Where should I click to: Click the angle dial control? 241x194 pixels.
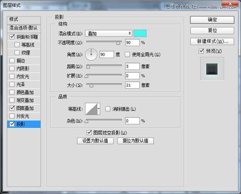click(91, 54)
